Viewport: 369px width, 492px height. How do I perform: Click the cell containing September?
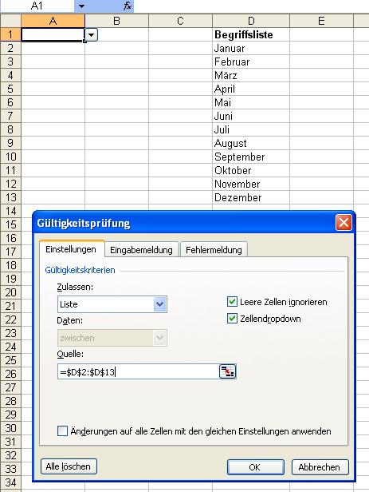(x=251, y=157)
